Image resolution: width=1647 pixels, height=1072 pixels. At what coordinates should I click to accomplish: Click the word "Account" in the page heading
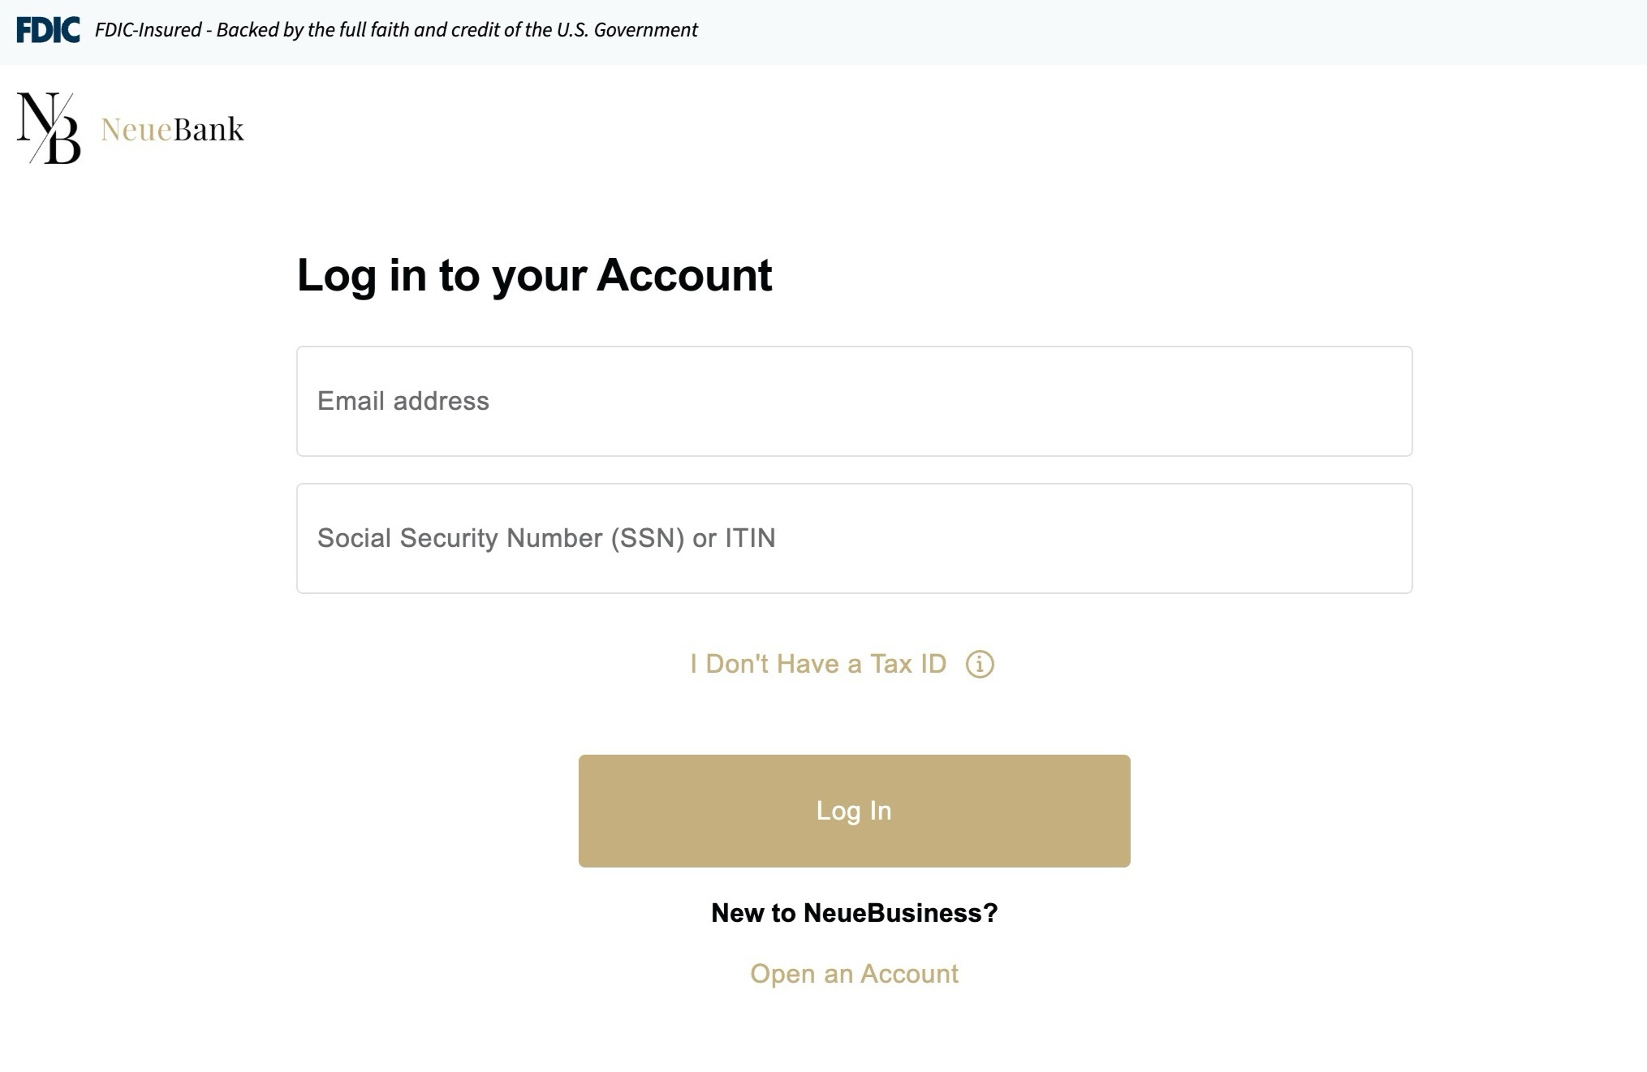684,275
